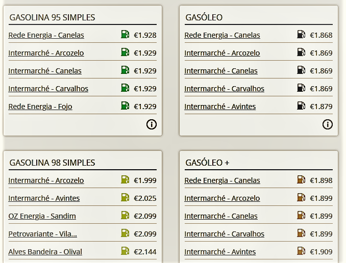
Task: Follow the Petrovariante - Vila... station link
Action: [42, 234]
